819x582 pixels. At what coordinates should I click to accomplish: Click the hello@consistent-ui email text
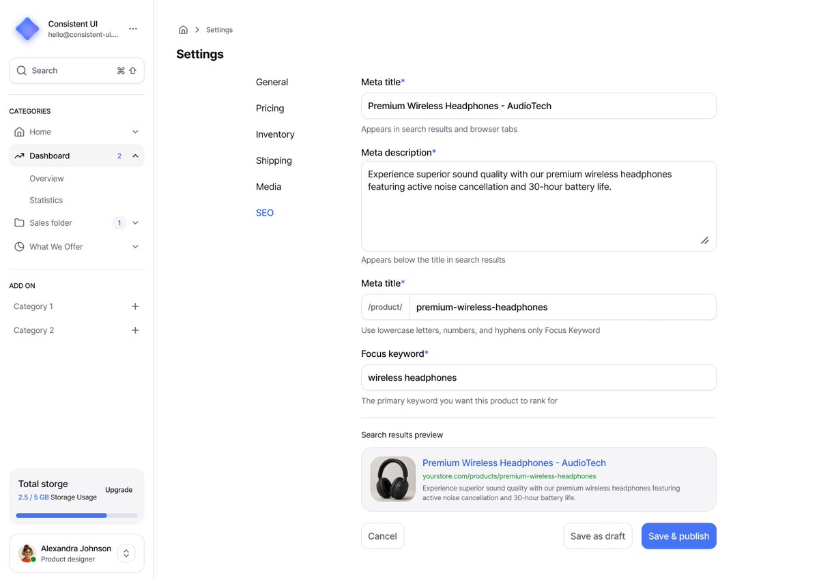tap(83, 35)
